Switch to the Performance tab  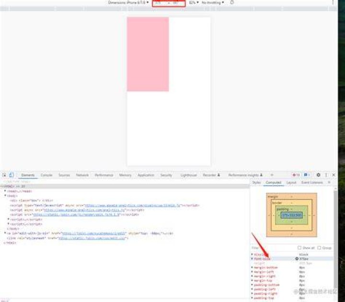pyautogui.click(x=104, y=175)
